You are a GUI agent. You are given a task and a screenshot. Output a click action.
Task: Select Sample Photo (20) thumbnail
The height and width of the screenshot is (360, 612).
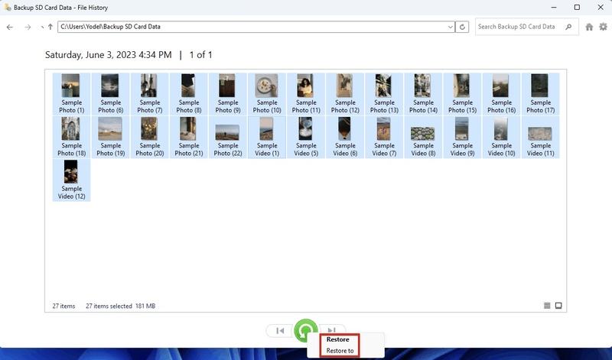click(x=149, y=137)
